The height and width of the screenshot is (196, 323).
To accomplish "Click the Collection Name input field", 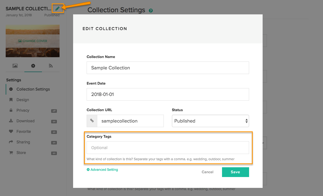I will [x=168, y=68].
